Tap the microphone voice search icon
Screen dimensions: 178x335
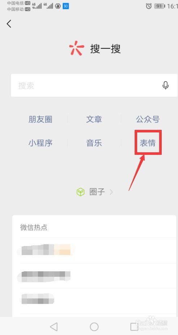coord(165,85)
